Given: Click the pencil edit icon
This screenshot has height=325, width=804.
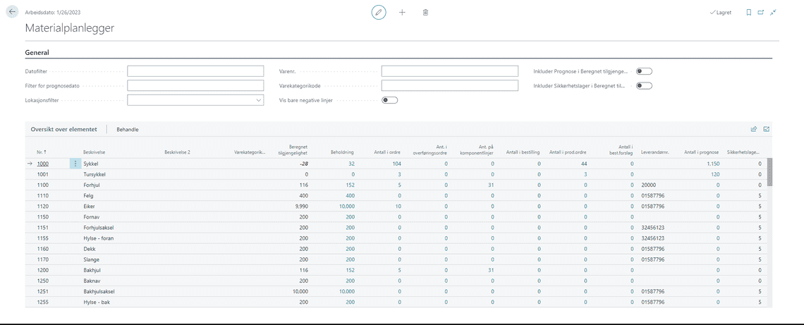Looking at the screenshot, I should tap(379, 12).
